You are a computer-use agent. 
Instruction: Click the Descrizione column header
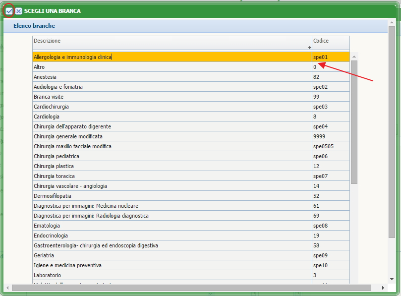[x=169, y=43]
